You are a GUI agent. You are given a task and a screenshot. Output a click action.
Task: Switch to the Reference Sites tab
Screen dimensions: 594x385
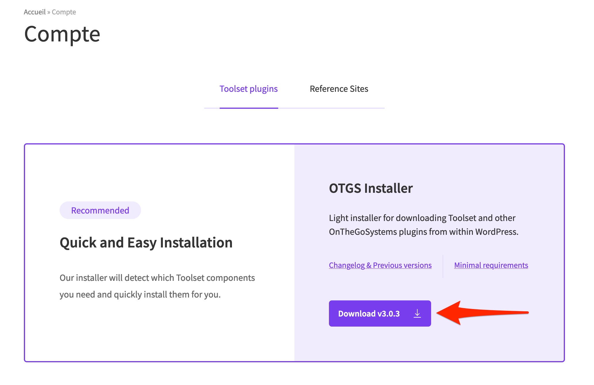(339, 89)
